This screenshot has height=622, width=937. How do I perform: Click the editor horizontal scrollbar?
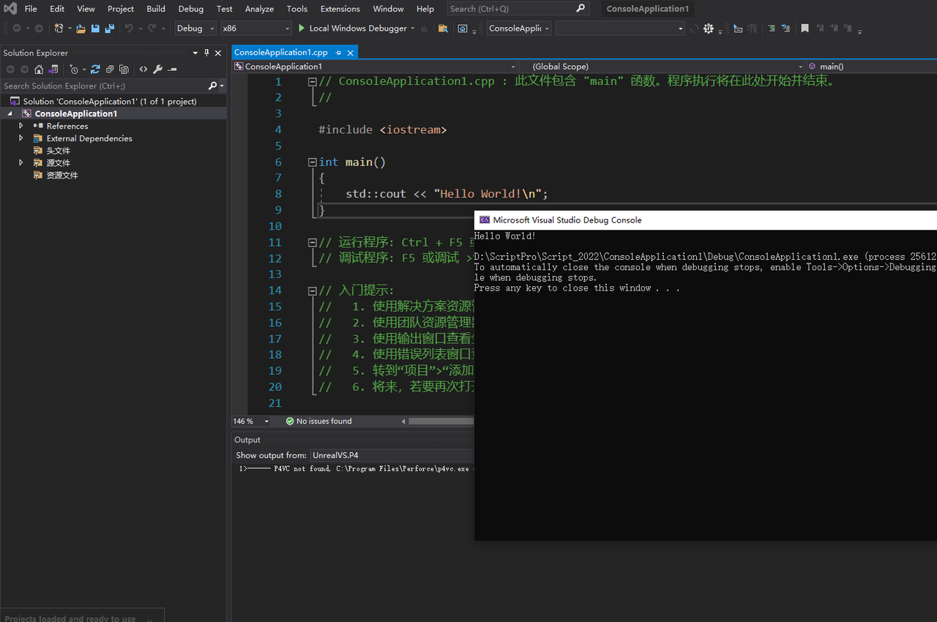(441, 421)
